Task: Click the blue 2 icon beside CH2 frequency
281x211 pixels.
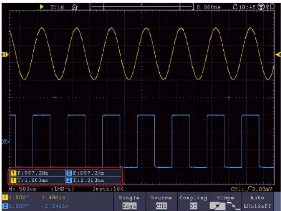Action: (69, 173)
